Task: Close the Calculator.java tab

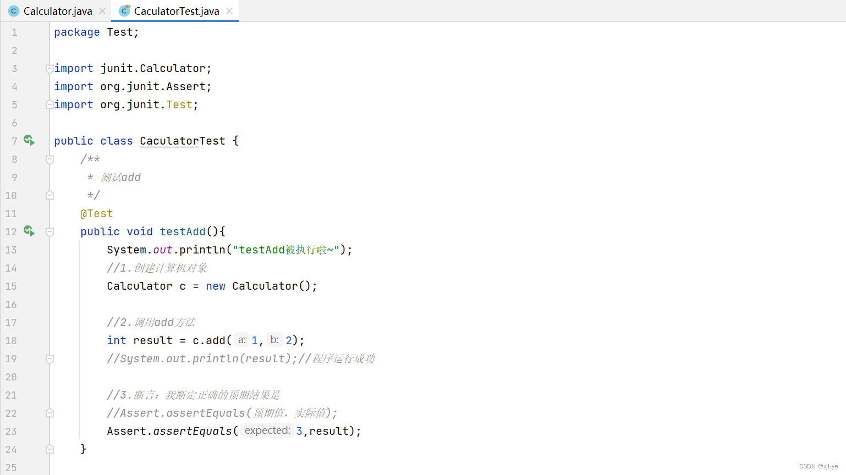Action: coord(102,11)
